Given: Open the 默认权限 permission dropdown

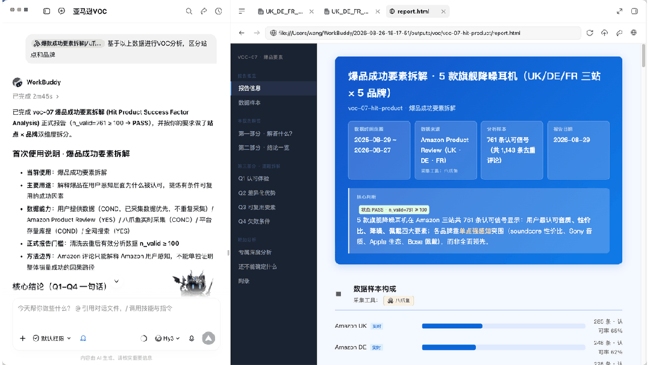Looking at the screenshot, I should (x=52, y=339).
